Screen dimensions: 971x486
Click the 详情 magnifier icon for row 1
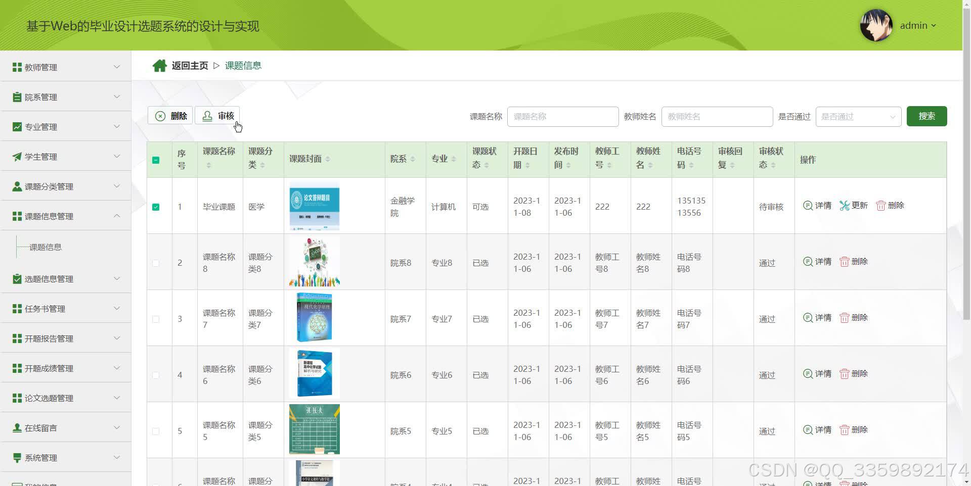pyautogui.click(x=808, y=206)
